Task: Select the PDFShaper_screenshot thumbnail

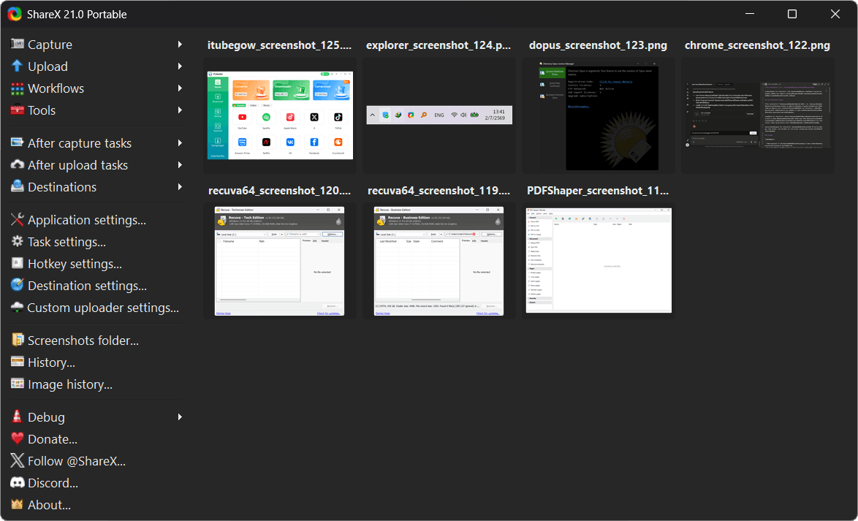Action: click(x=598, y=260)
